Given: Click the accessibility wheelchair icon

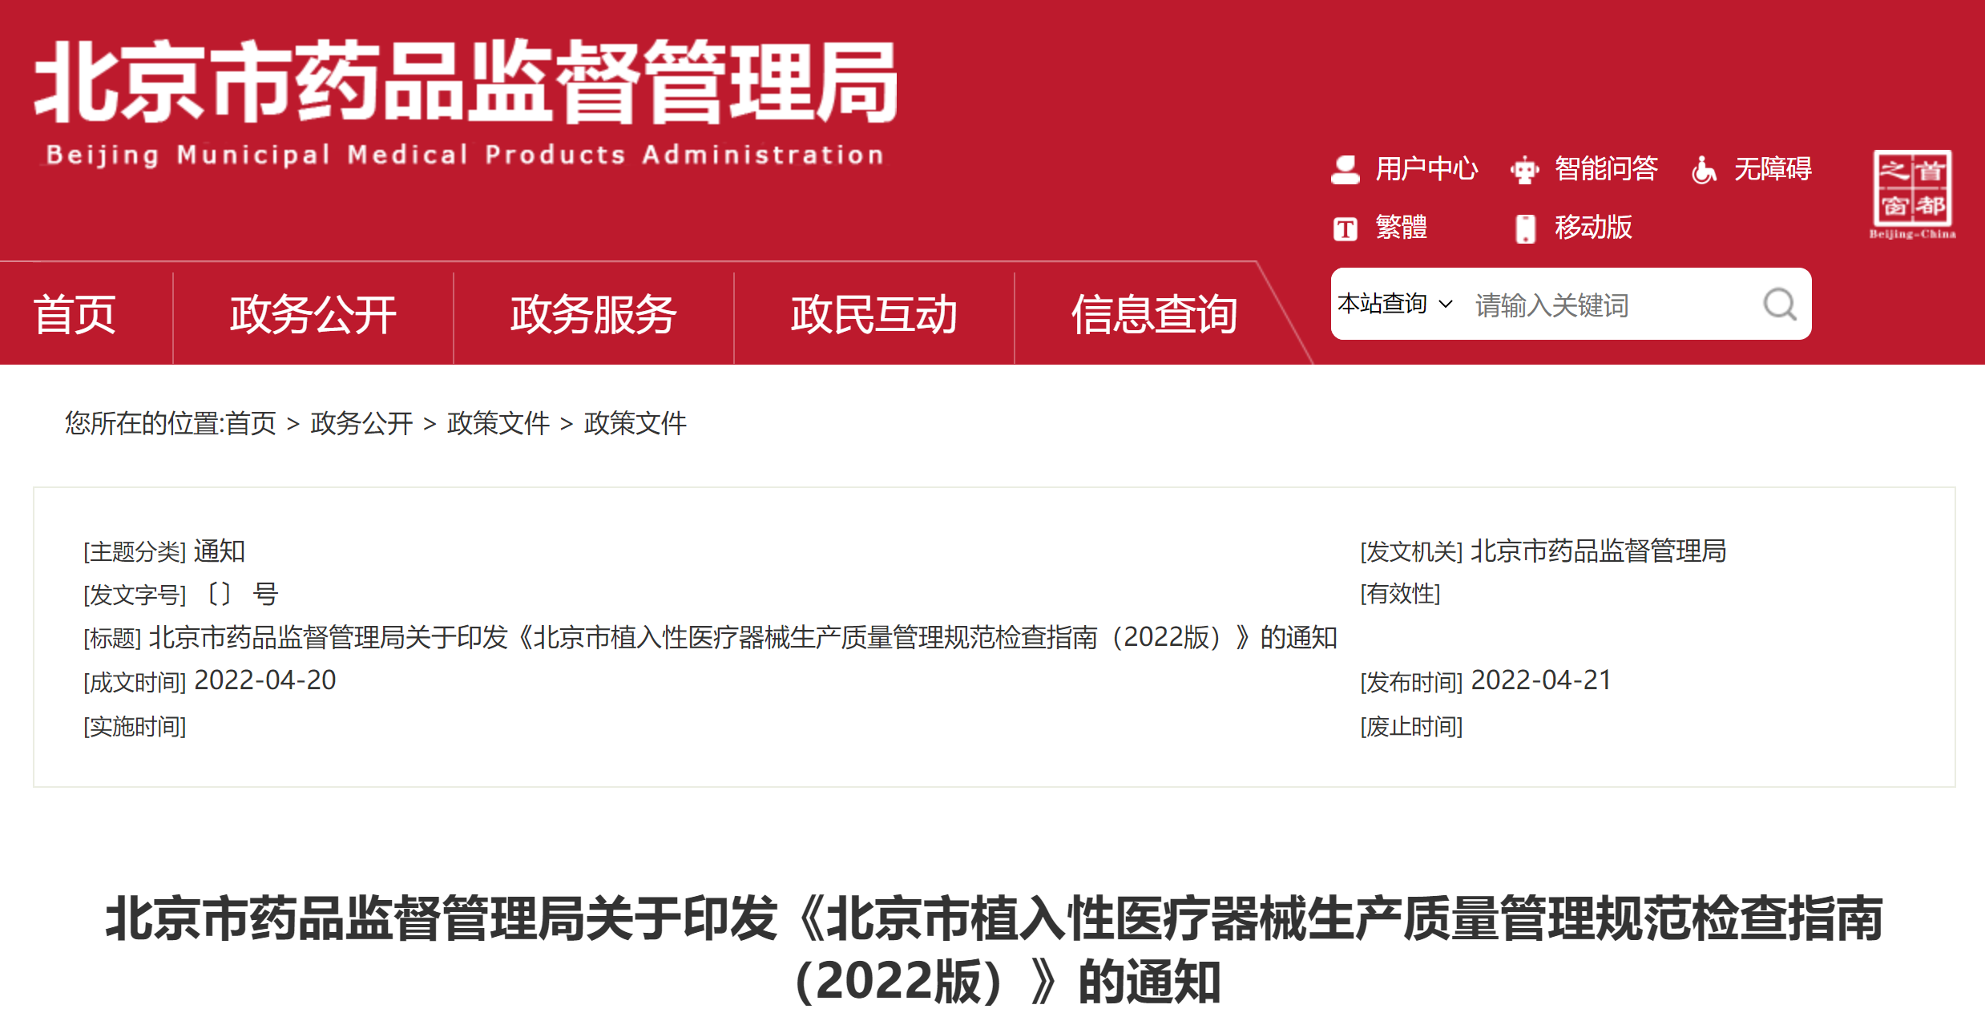Looking at the screenshot, I should click(1704, 170).
